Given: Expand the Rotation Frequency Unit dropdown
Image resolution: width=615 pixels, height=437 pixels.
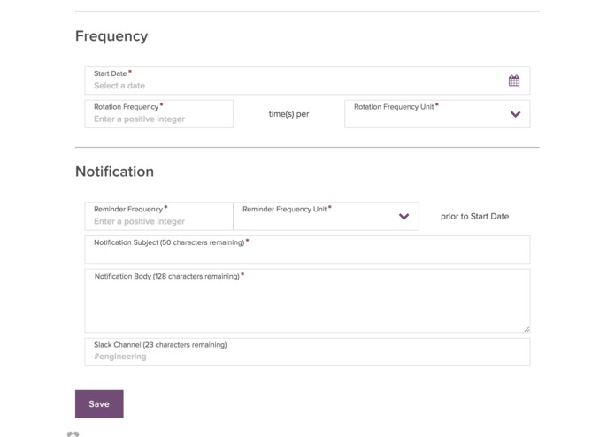Looking at the screenshot, I should tap(437, 113).
